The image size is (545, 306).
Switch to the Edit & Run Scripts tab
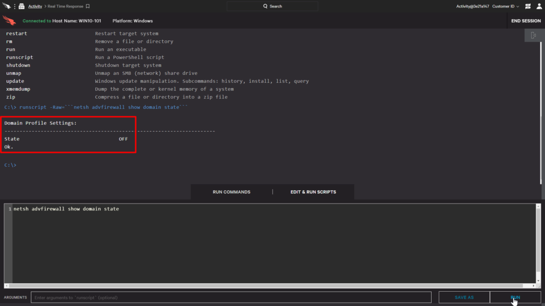(313, 192)
